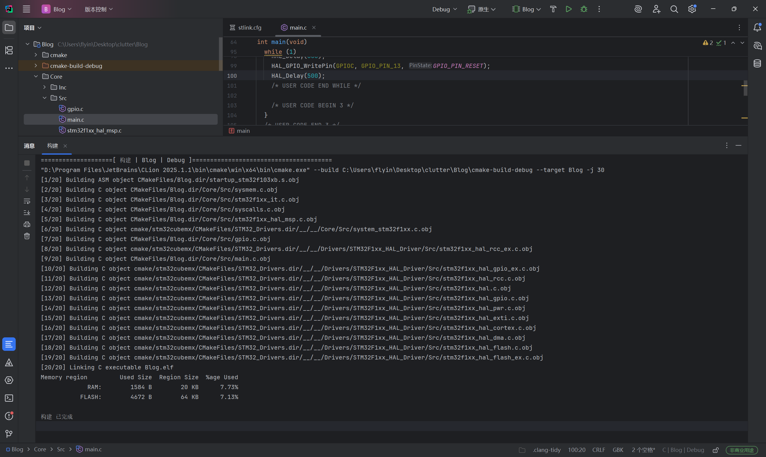Collapse the Src folder
Screen dimensions: 766x457
[x=44, y=98]
